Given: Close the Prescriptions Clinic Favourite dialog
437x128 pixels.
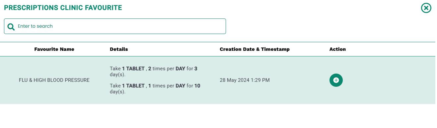Looking at the screenshot, I should pos(426,8).
